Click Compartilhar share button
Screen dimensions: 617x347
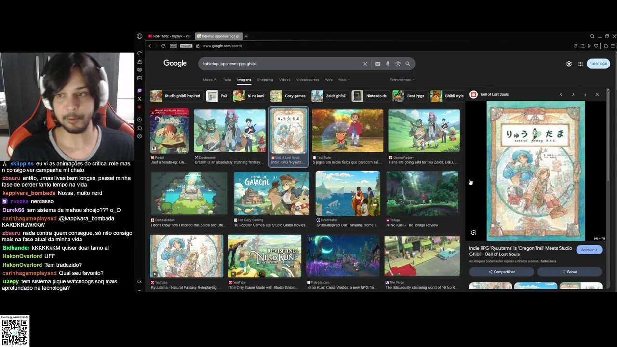tap(502, 272)
